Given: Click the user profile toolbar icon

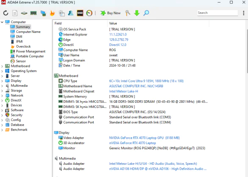Looking at the screenshot, I should pyautogui.click(x=71, y=13).
